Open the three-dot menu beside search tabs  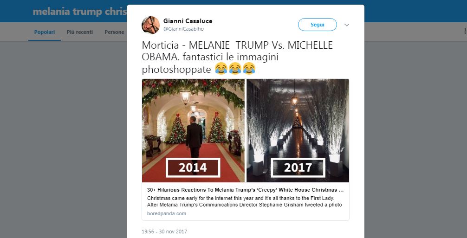point(465,32)
